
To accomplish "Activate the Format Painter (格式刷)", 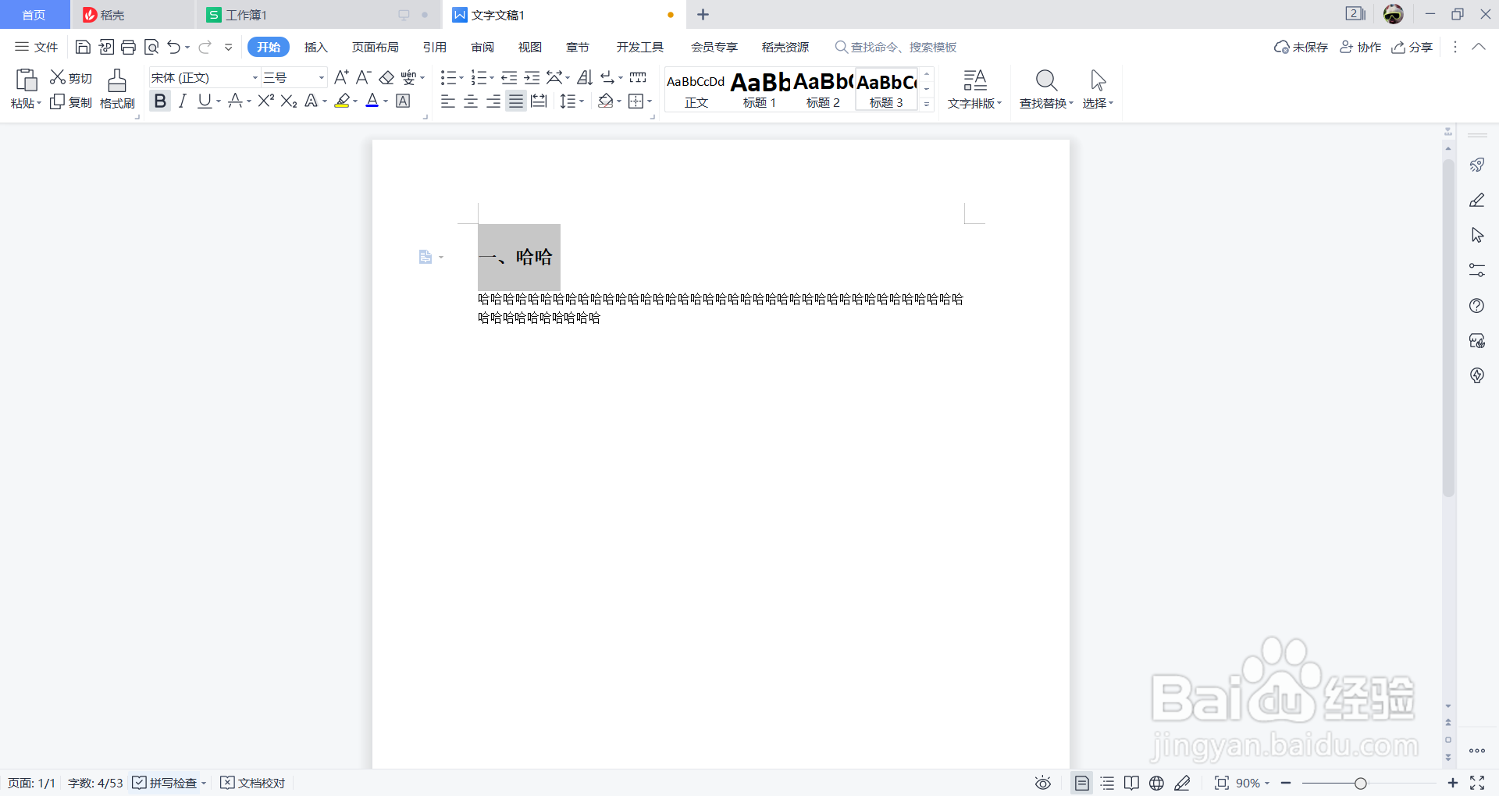I will click(x=117, y=88).
